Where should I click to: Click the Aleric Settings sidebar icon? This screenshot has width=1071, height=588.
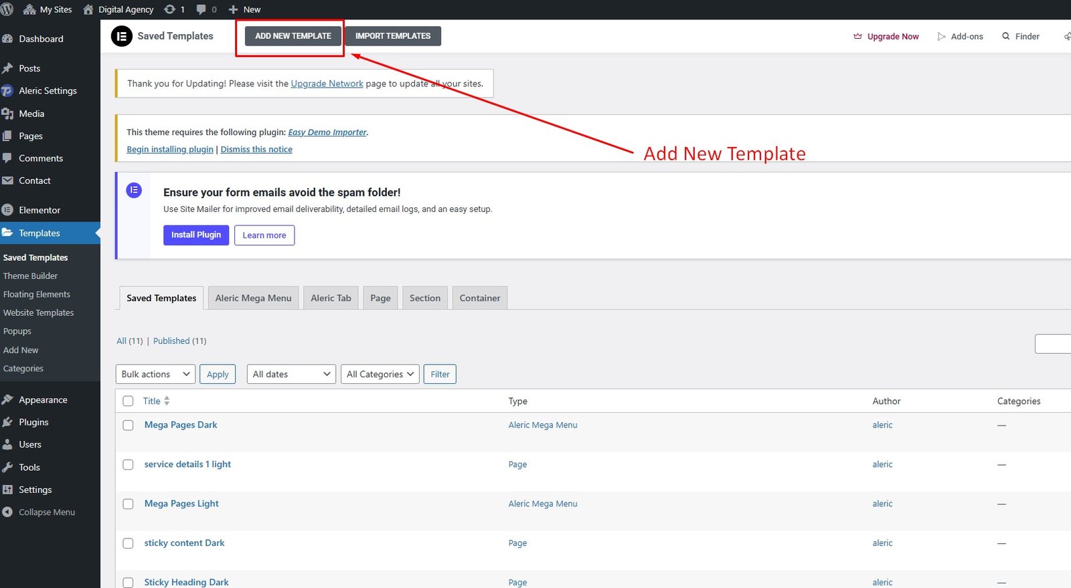7,91
